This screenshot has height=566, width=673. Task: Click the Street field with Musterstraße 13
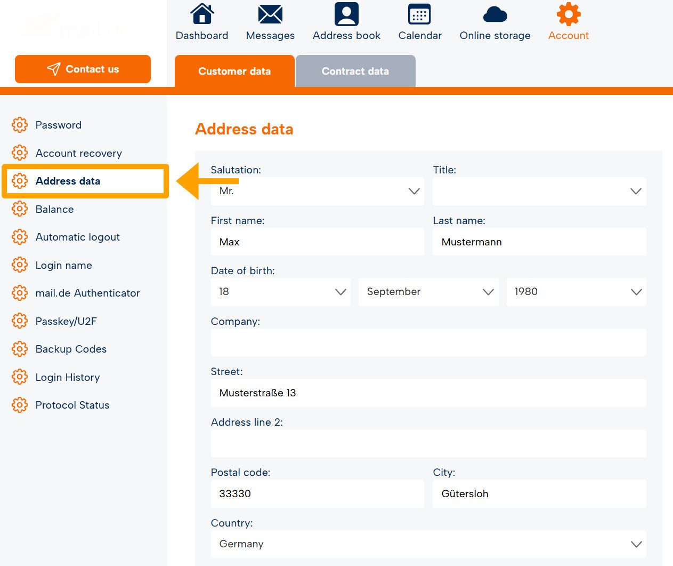pos(428,393)
